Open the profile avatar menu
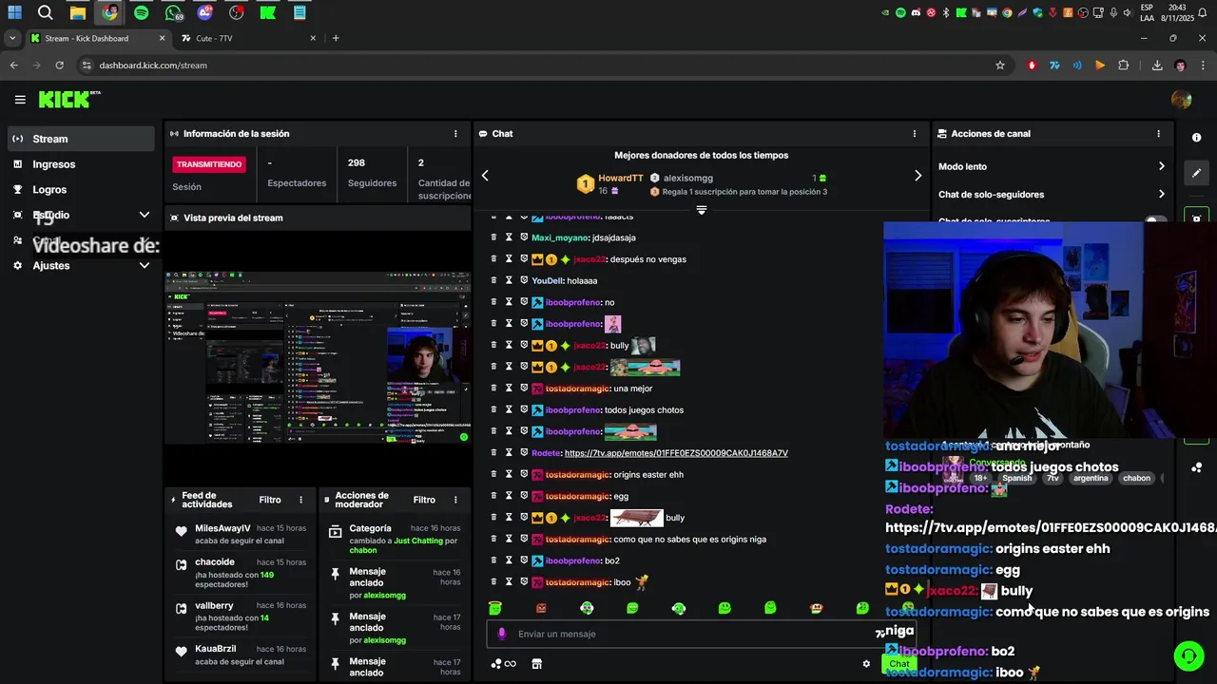 coord(1182,100)
